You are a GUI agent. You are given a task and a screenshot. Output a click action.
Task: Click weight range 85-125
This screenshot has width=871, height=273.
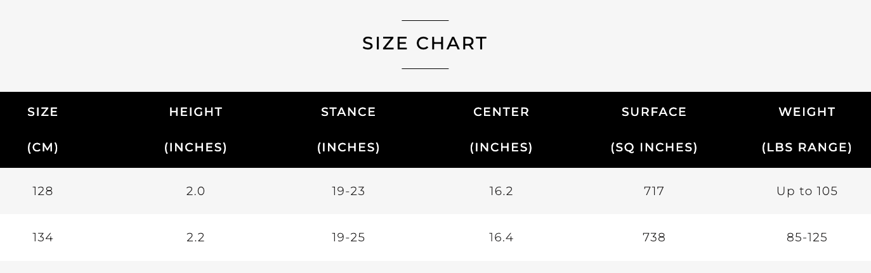coord(807,238)
